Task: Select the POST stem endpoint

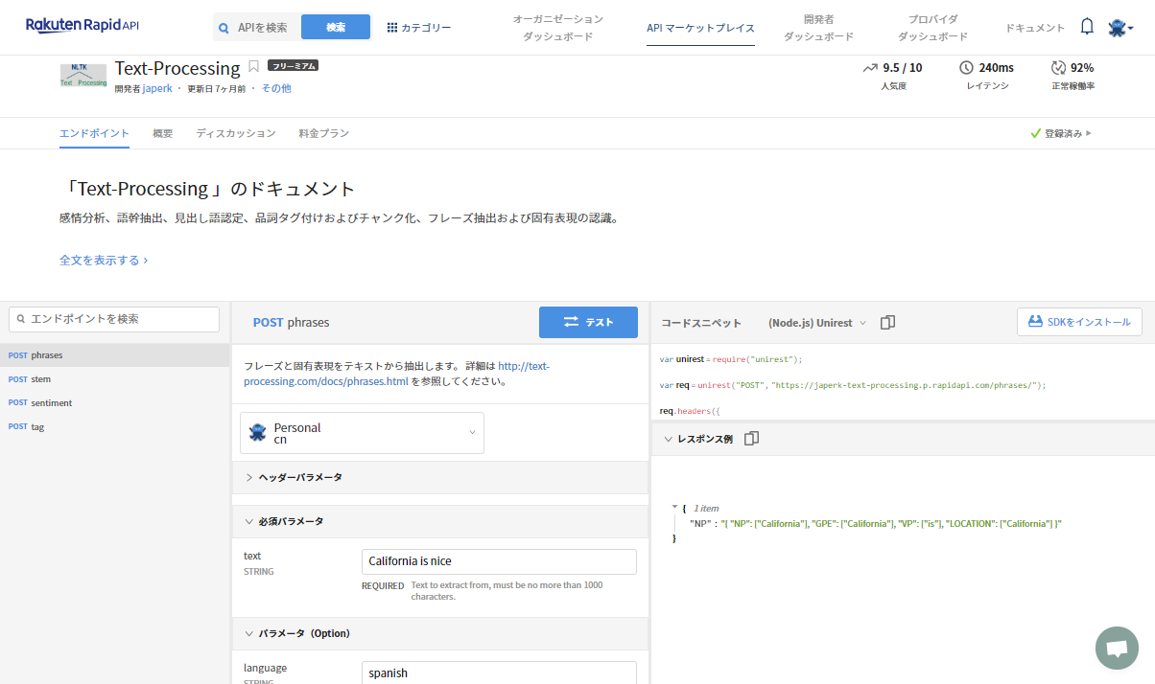Action: [115, 379]
